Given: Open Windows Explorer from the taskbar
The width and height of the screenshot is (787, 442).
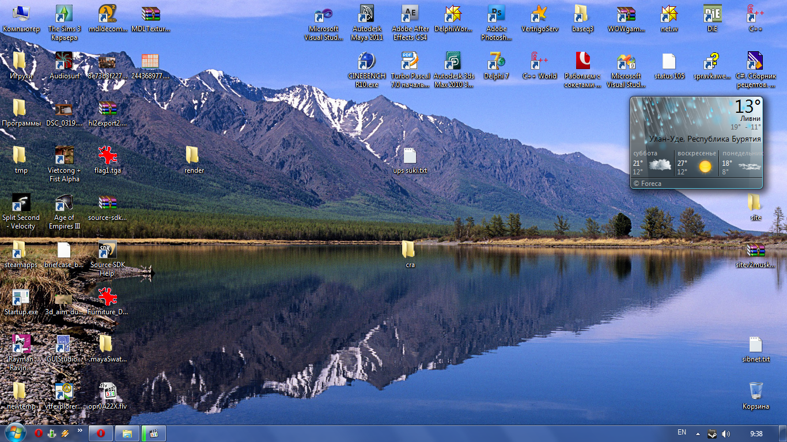Looking at the screenshot, I should (127, 433).
